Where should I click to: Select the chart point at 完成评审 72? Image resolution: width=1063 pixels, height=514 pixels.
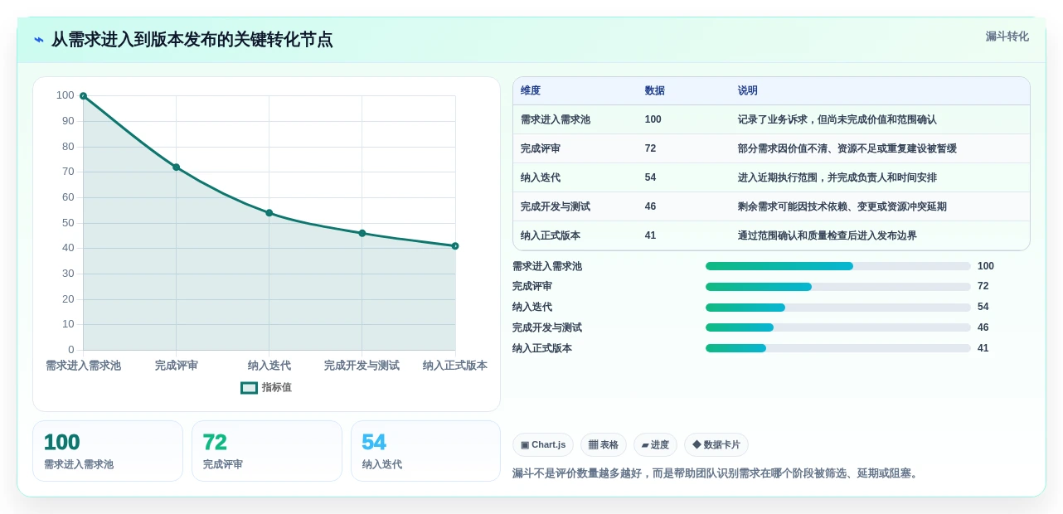176,167
